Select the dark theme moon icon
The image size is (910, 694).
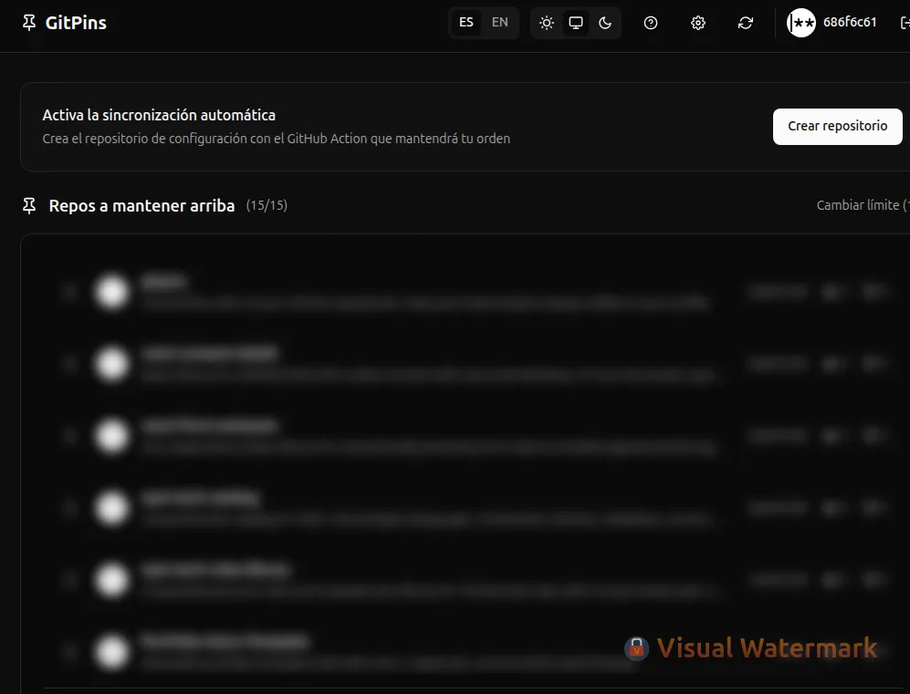605,23
